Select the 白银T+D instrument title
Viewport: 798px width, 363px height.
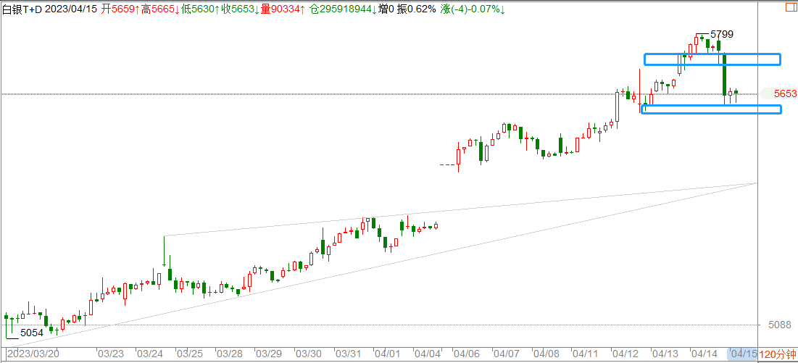click(x=22, y=9)
